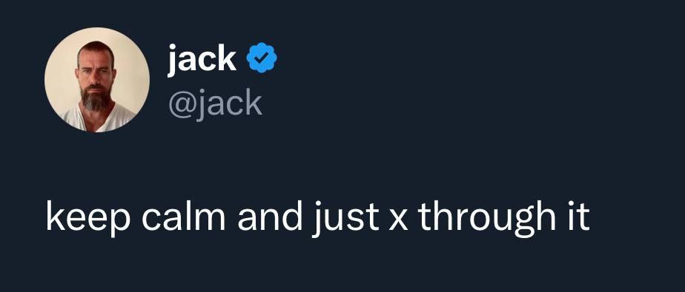
Task: Click the word "calm" in the tweet
Action: [184, 217]
